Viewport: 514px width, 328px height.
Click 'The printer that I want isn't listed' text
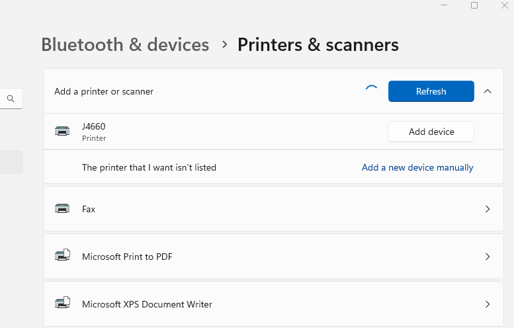[149, 167]
